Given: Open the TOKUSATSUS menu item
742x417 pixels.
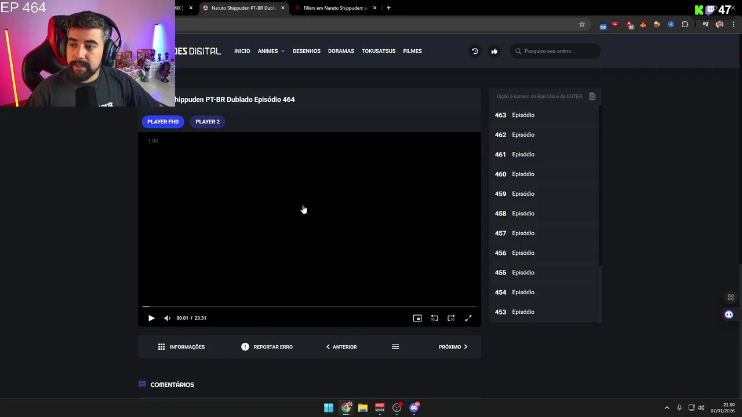Looking at the screenshot, I should (379, 51).
